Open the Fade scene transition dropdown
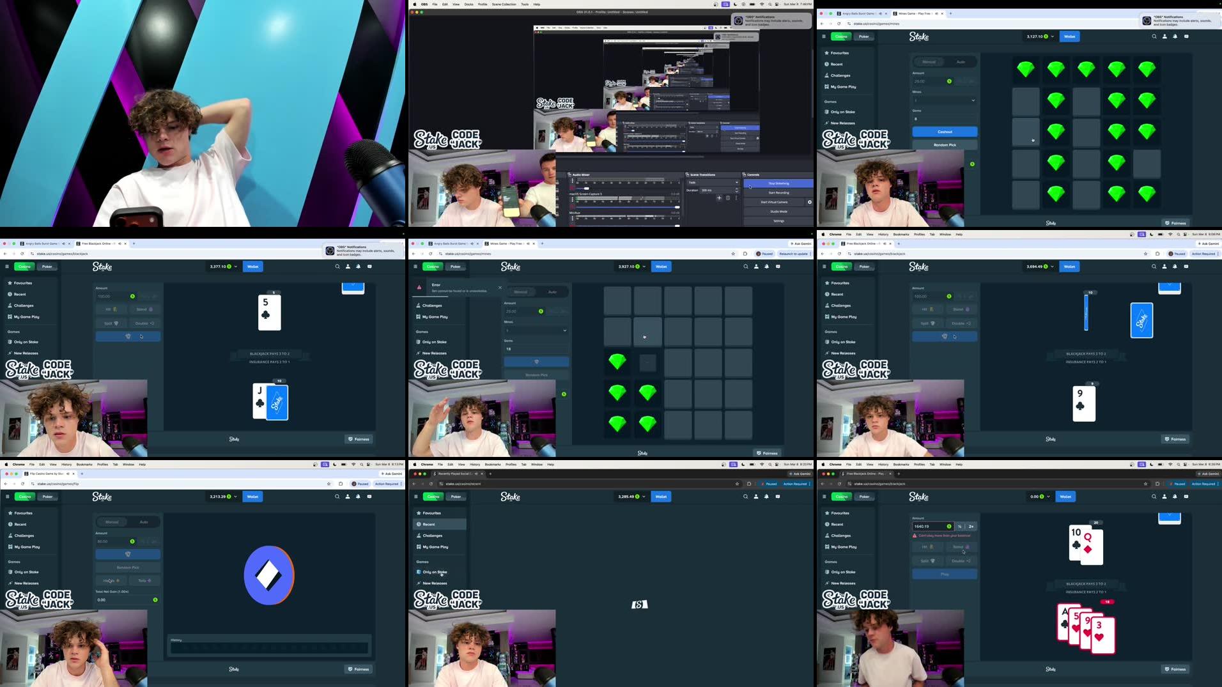The height and width of the screenshot is (687, 1222). click(711, 182)
